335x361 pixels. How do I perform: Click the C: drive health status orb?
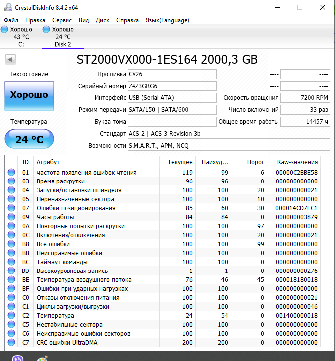click(4, 30)
